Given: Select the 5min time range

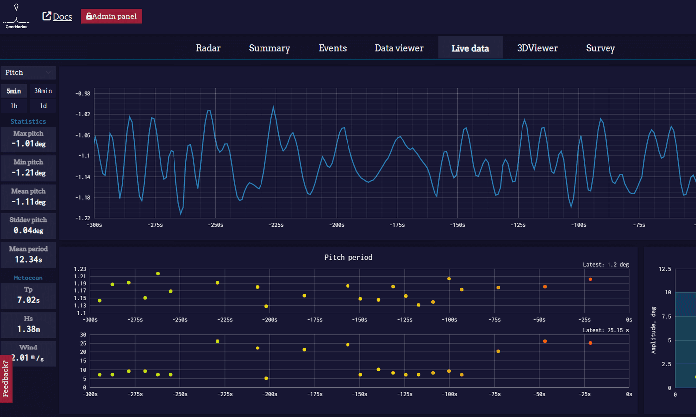Looking at the screenshot, I should [x=14, y=91].
